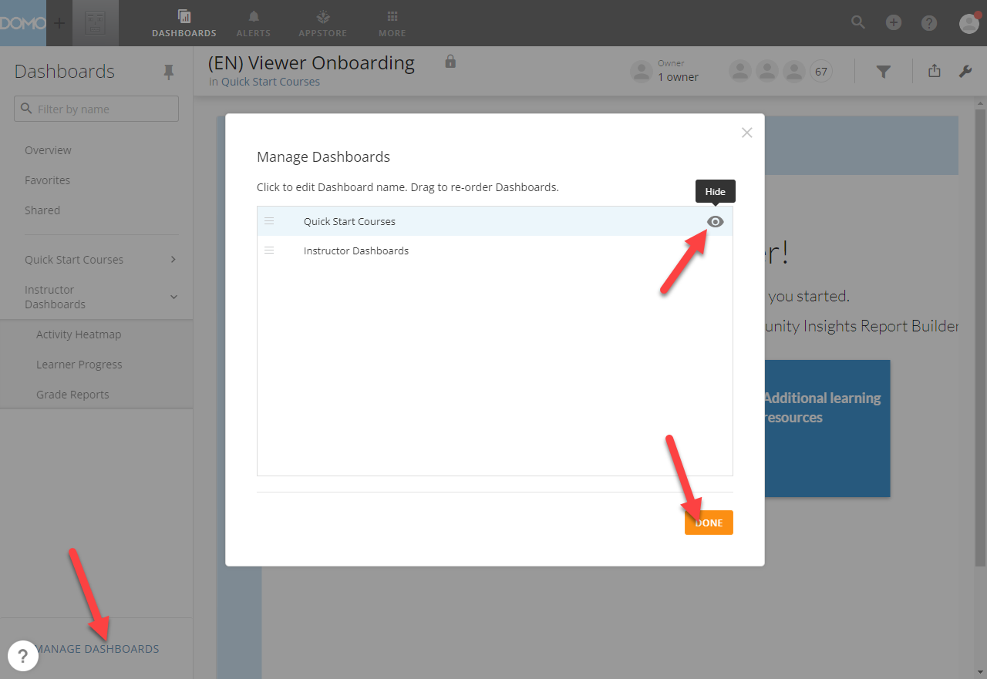The height and width of the screenshot is (679, 987).
Task: Pin the Dashboards sidebar
Action: (168, 72)
